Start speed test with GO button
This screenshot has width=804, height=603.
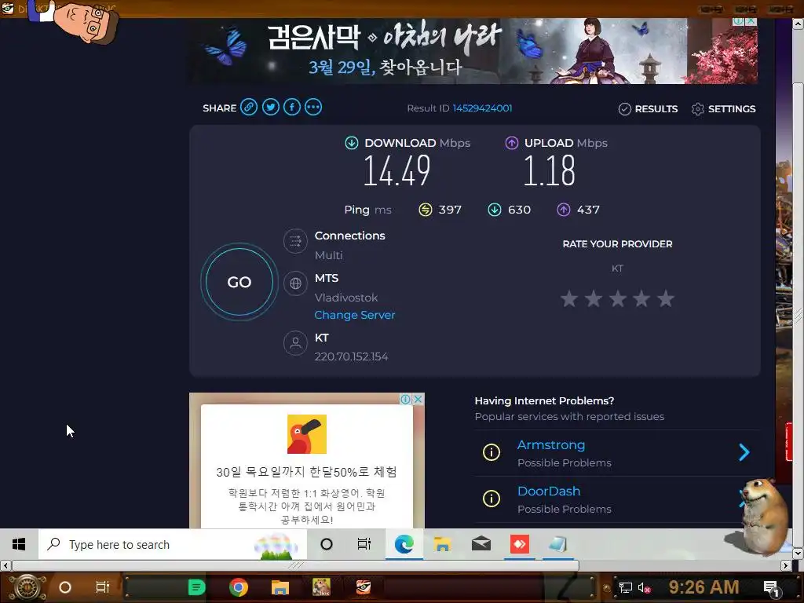pos(239,282)
